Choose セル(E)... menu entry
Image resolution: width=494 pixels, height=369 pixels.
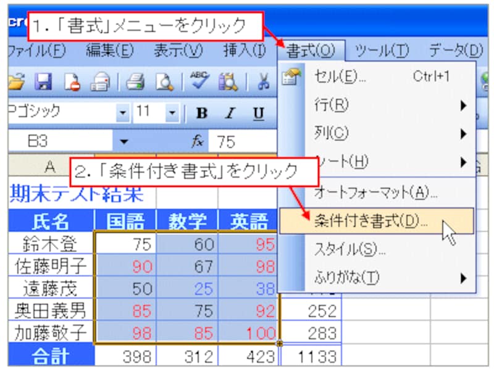[x=377, y=77]
